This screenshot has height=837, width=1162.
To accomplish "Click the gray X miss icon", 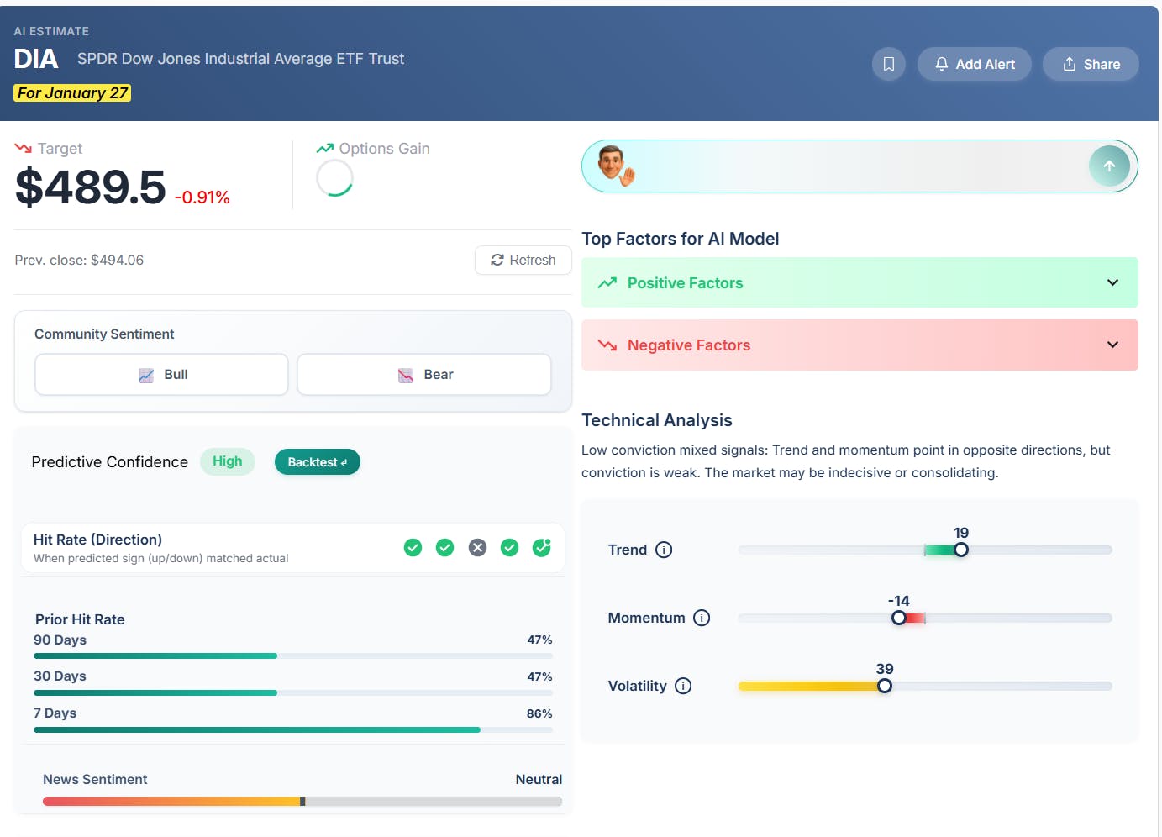I will coord(477,548).
